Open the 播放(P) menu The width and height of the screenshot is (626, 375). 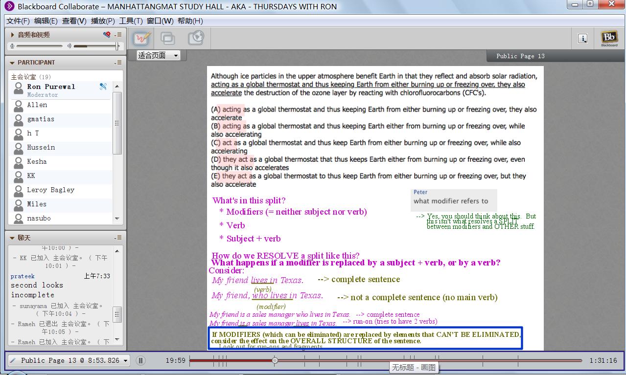pyautogui.click(x=103, y=21)
